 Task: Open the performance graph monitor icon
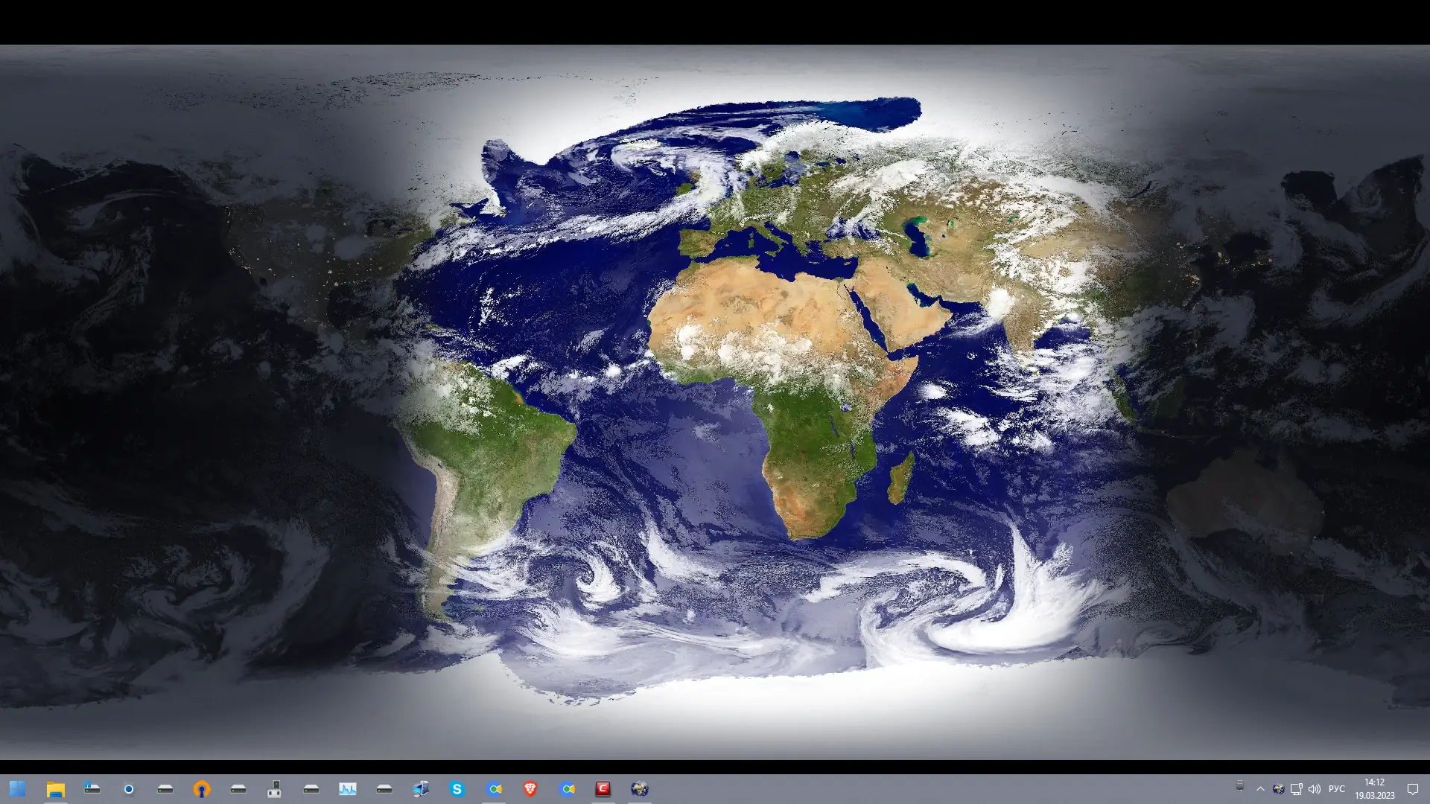[348, 788]
